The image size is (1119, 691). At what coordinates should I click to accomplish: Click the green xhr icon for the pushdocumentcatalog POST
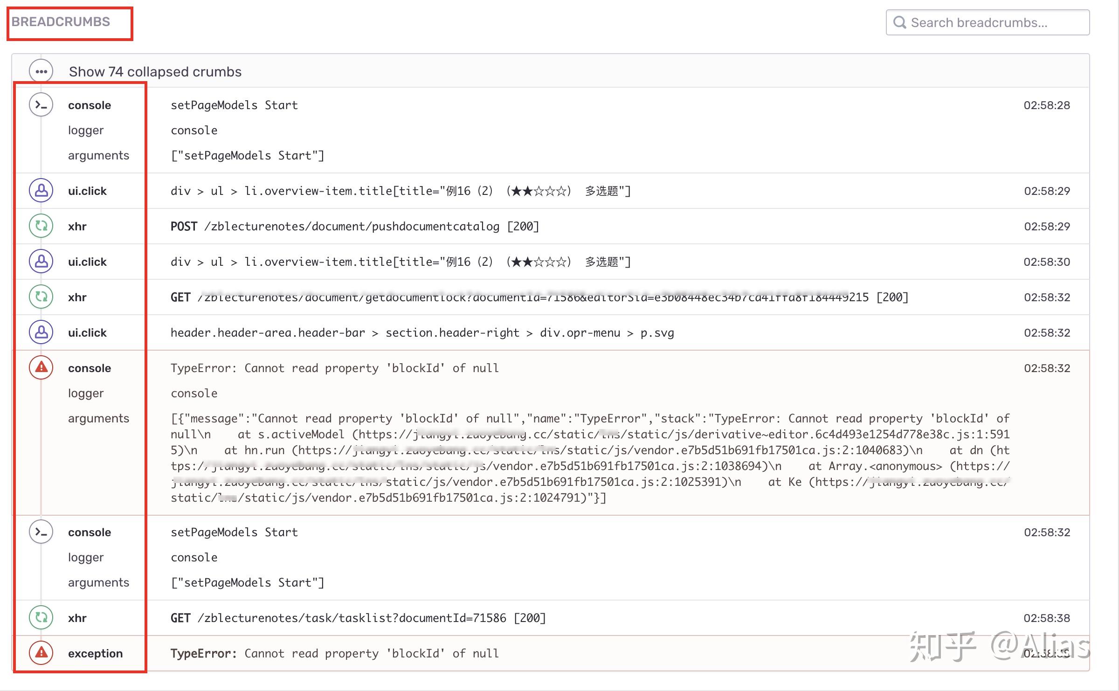pyautogui.click(x=41, y=226)
